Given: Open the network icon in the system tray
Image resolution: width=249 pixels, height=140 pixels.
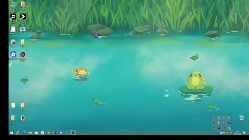Looking at the screenshot, I should [227, 133].
